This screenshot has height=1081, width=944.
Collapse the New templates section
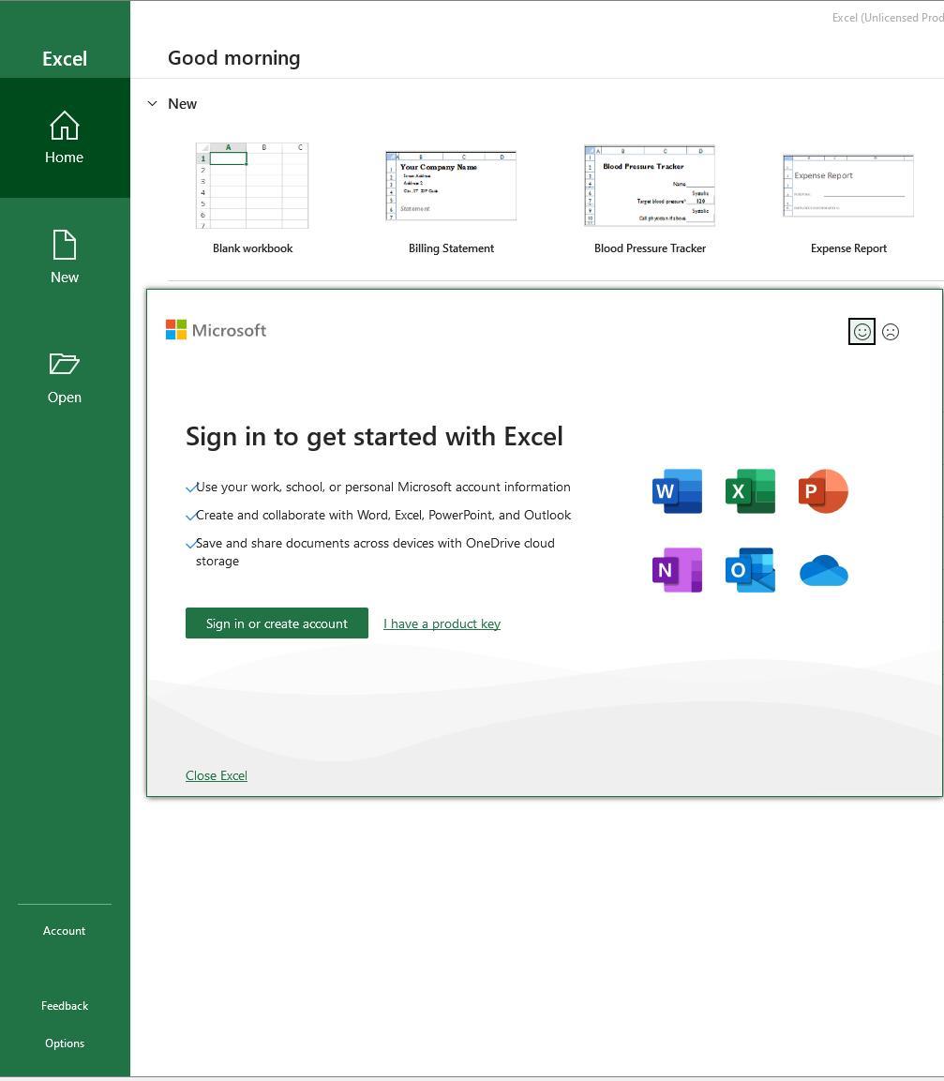click(x=153, y=103)
